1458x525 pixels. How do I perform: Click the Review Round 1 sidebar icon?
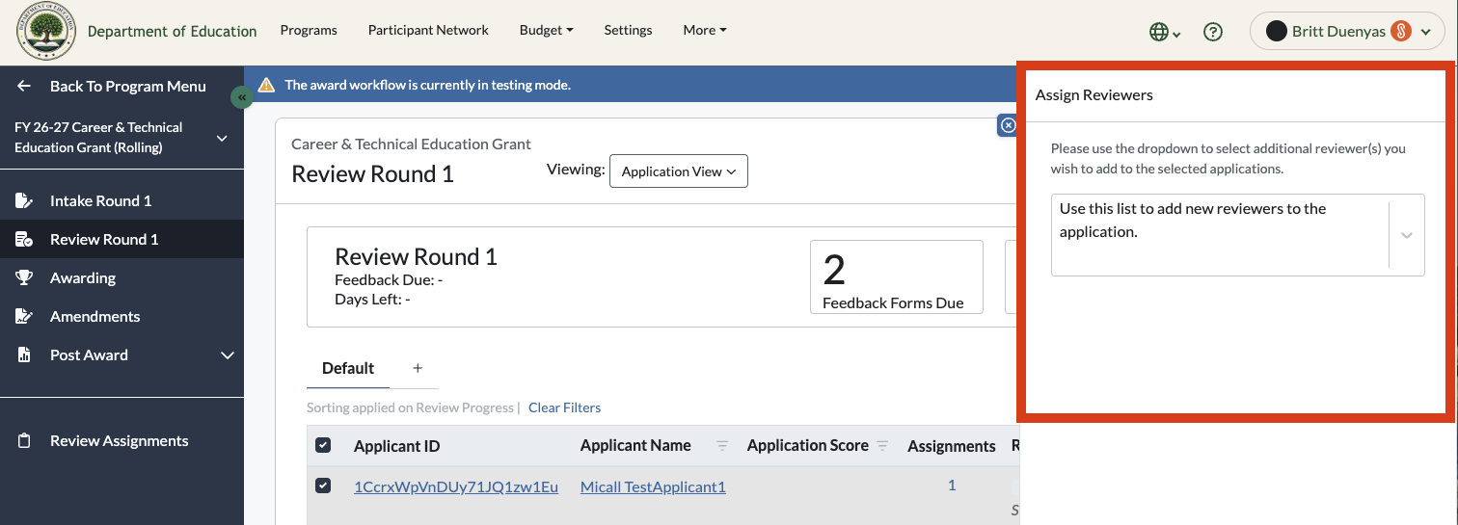[x=24, y=239]
